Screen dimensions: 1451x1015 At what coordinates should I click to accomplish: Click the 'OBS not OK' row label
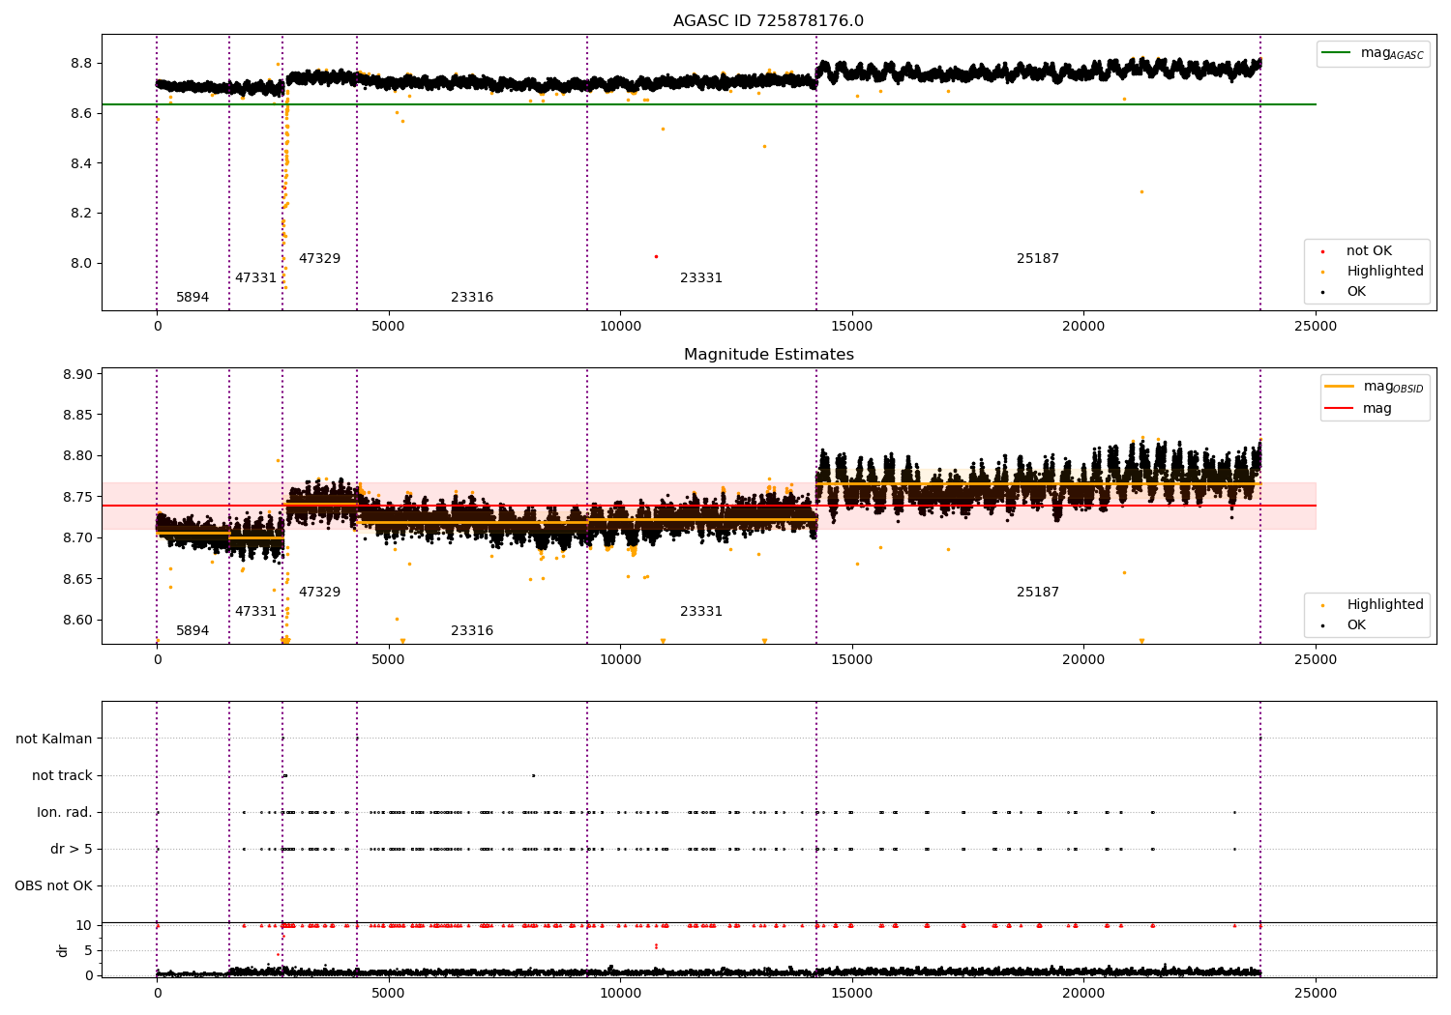(53, 886)
